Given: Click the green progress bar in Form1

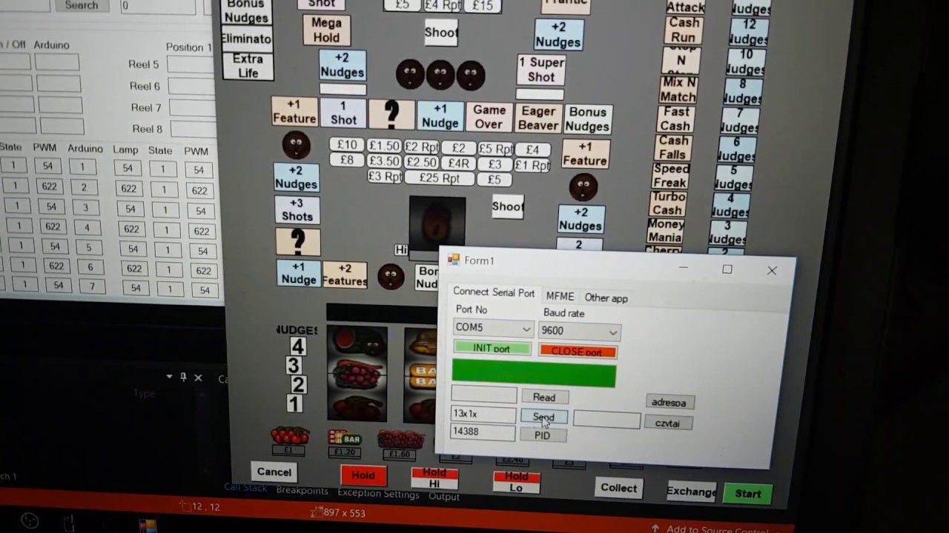Looking at the screenshot, I should pos(534,373).
